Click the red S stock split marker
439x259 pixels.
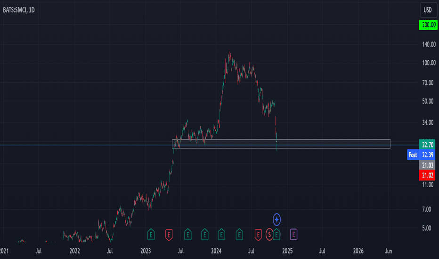(x=269, y=235)
